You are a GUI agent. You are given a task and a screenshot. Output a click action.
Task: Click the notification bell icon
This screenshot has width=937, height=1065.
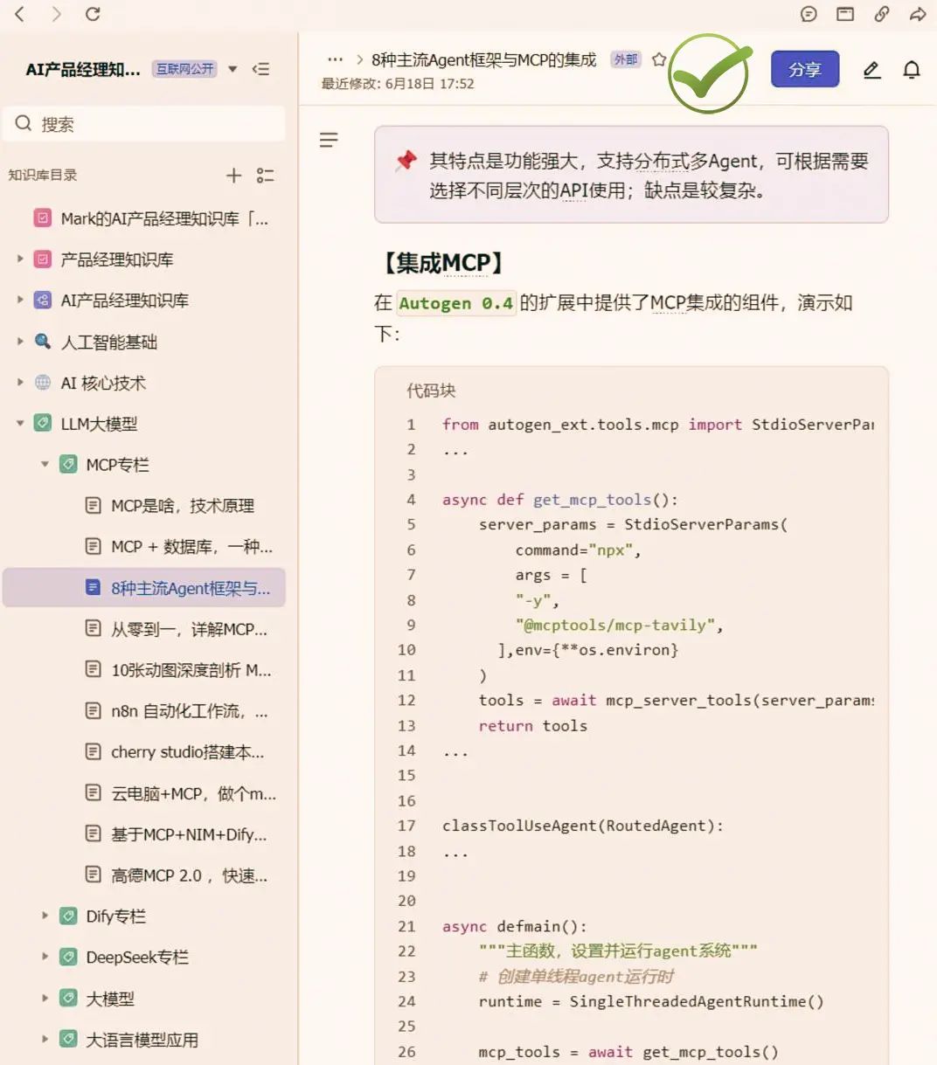(912, 70)
